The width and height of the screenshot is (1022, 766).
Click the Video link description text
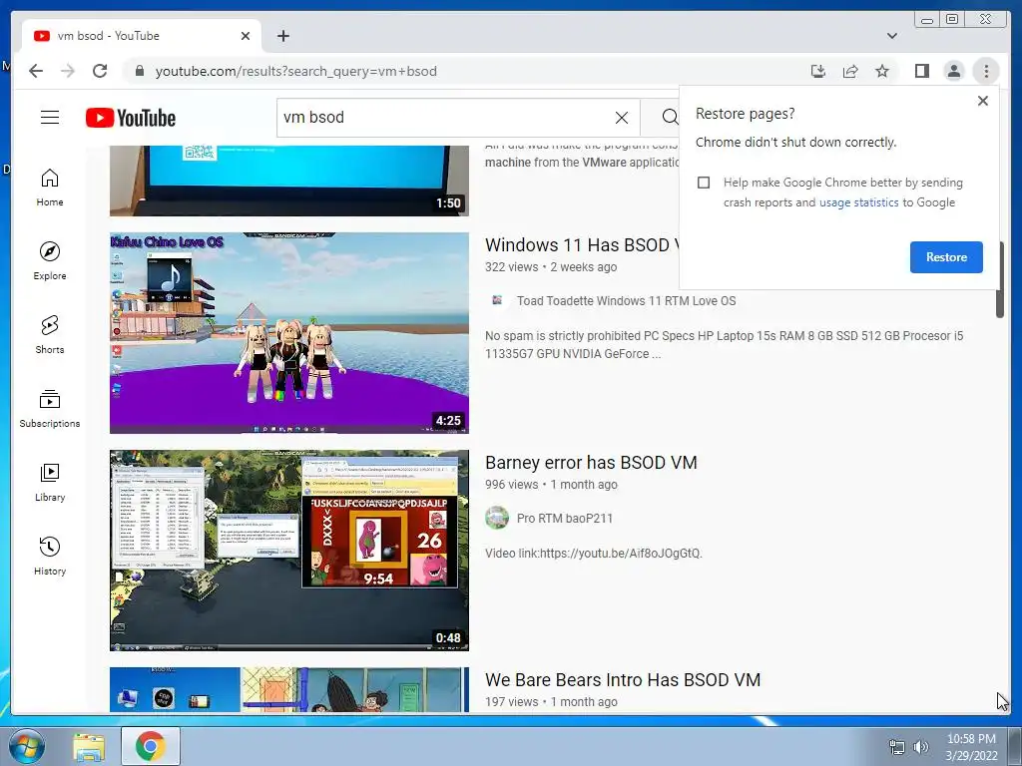pos(593,554)
